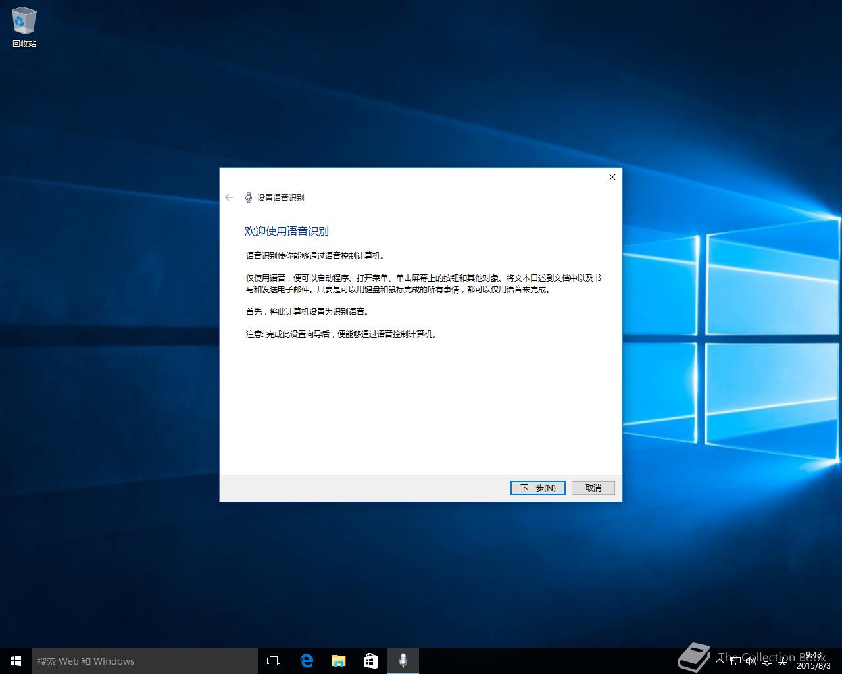Viewport: 842px width, 674px height.
Task: Switch input method via 英 indicator
Action: (783, 661)
